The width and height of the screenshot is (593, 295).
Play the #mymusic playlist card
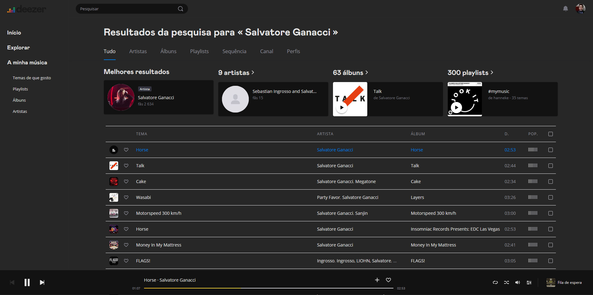click(x=457, y=108)
